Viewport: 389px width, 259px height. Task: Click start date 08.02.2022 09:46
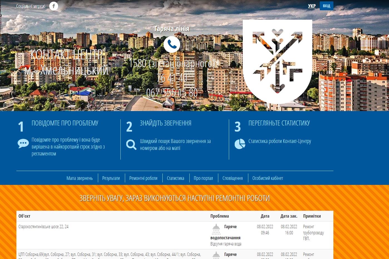click(265, 230)
